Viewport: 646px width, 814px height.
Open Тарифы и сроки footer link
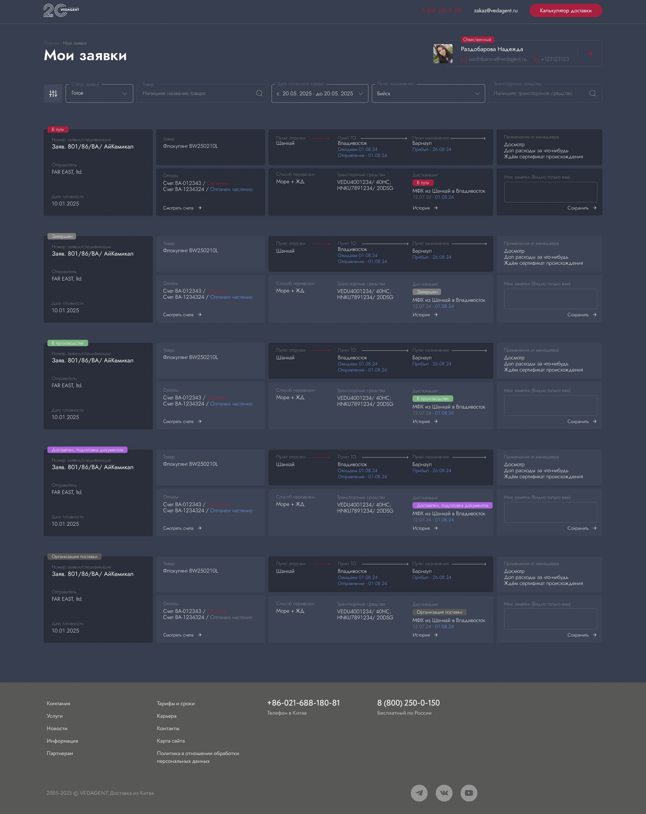pos(176,704)
